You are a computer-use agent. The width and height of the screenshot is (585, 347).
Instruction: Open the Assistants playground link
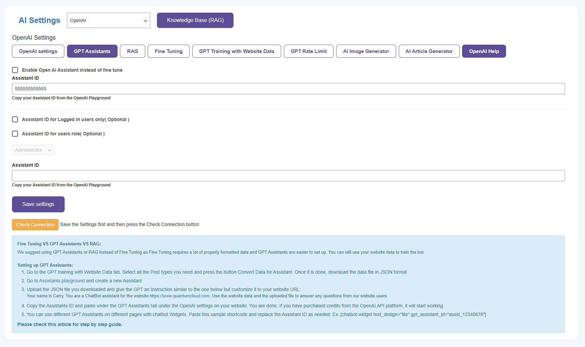pyautogui.click(x=62, y=281)
